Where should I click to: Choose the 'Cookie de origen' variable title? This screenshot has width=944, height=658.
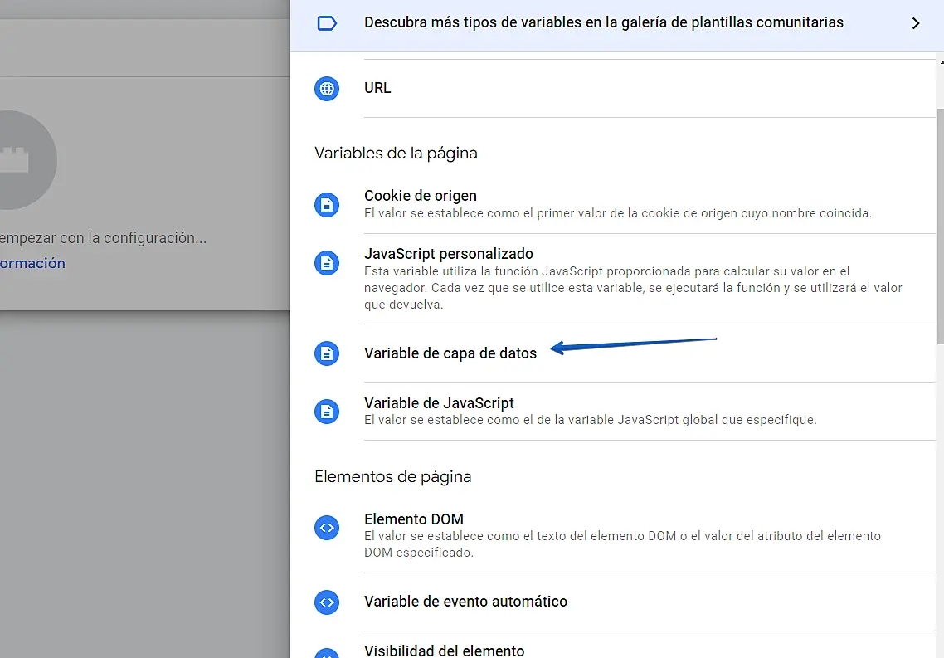(x=420, y=196)
